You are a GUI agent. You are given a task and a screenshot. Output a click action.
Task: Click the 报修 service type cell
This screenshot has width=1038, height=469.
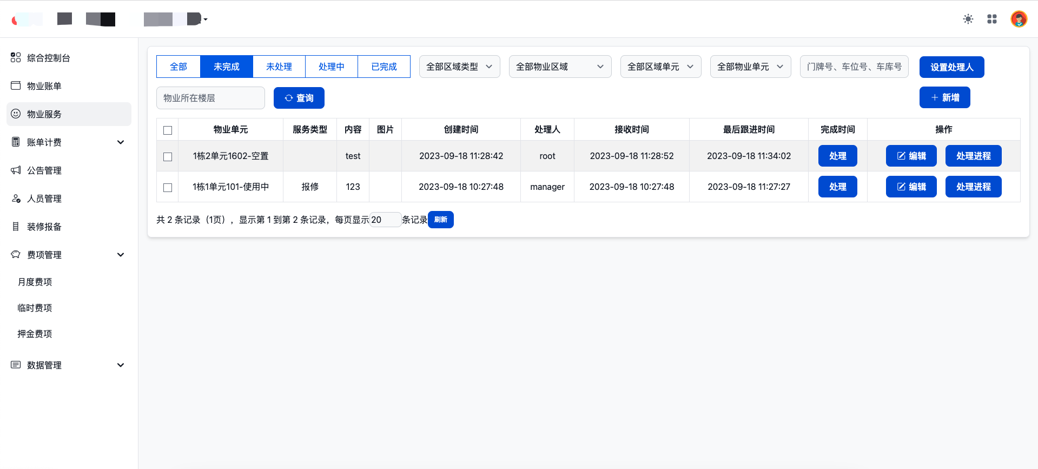[x=310, y=187]
